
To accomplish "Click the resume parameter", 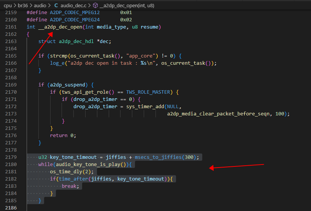I will coord(149,27).
